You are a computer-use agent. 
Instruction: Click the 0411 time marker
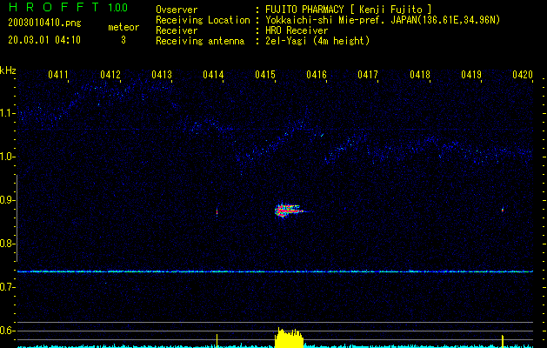tap(58, 75)
